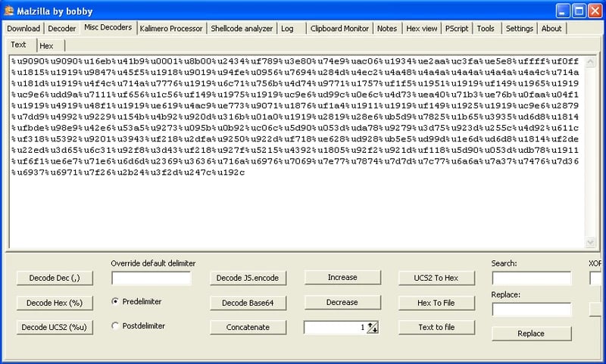This screenshot has width=606, height=364.
Task: Click the numeric spinner arrows beside value 1
Action: click(x=373, y=327)
